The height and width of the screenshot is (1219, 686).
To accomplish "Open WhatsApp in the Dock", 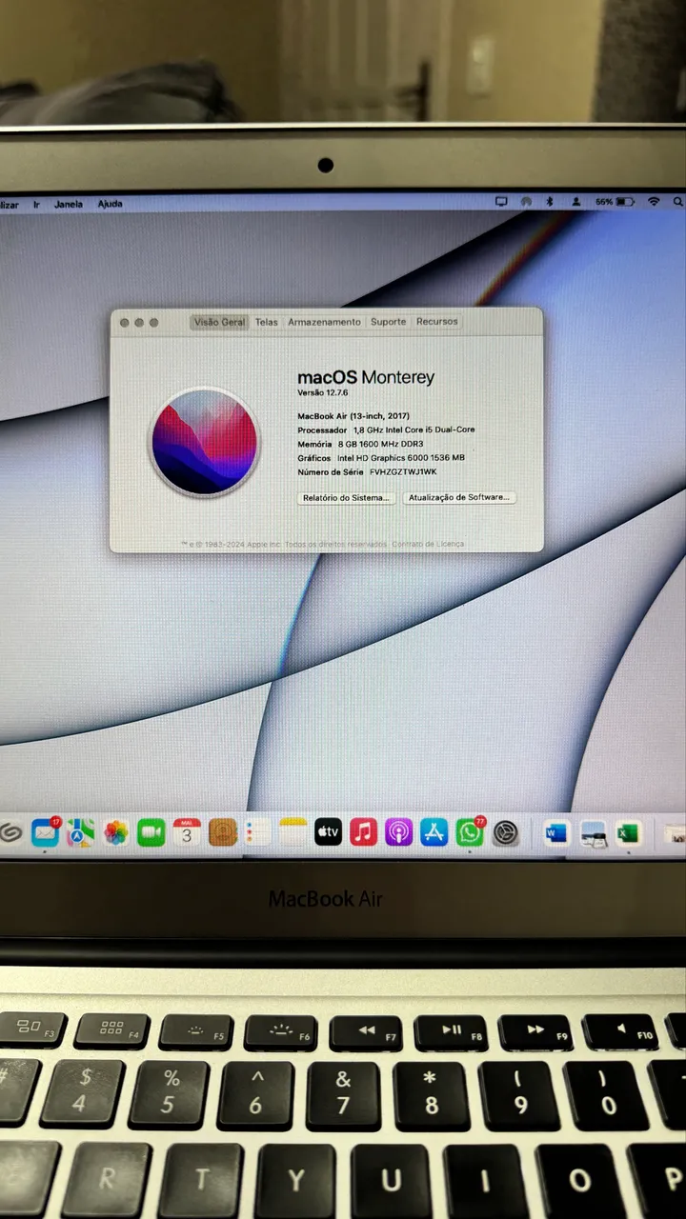I will tap(469, 832).
